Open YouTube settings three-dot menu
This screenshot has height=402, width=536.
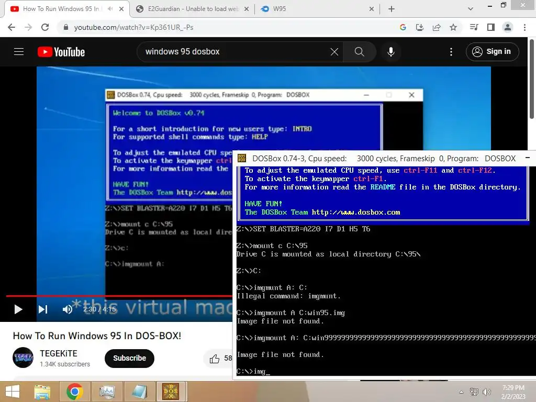coord(451,52)
